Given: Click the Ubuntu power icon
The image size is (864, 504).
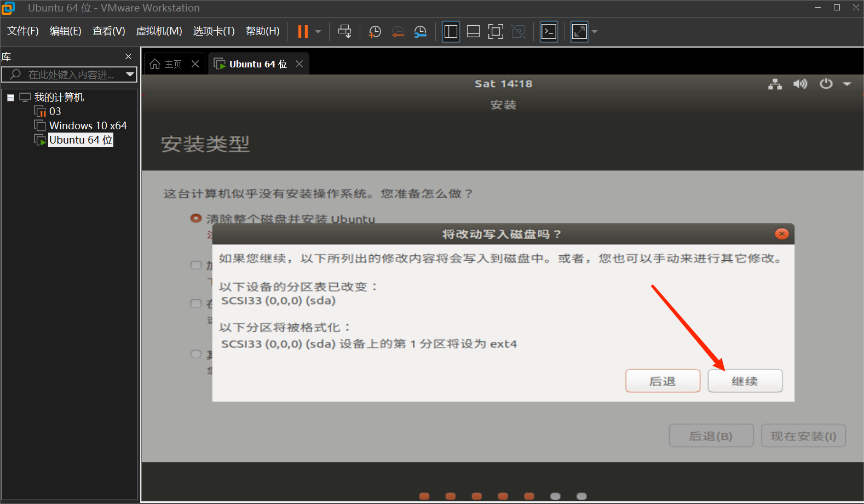Looking at the screenshot, I should point(826,84).
